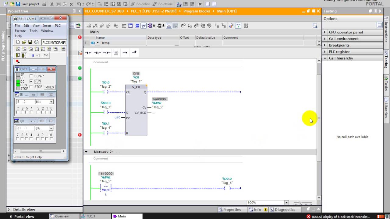
Task: Collapse Call hierarchy section
Action: click(325, 58)
